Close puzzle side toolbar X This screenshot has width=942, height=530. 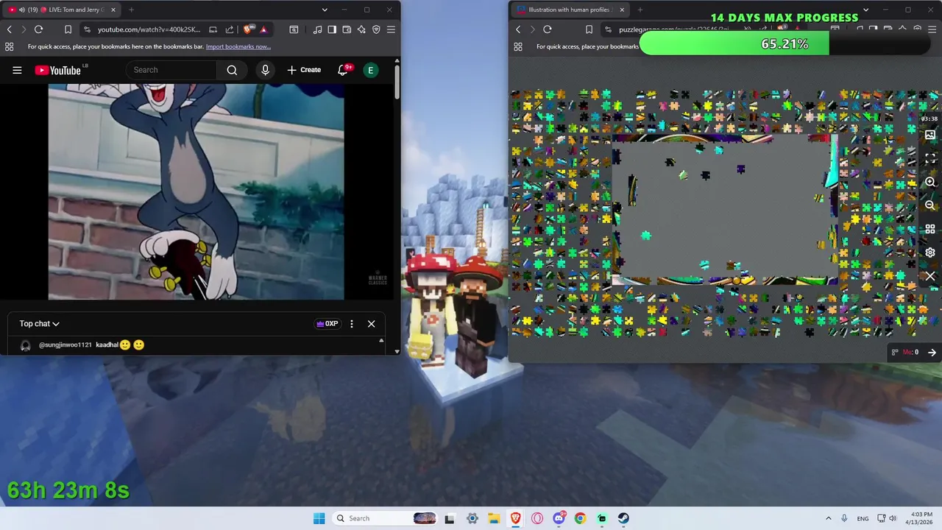(930, 276)
